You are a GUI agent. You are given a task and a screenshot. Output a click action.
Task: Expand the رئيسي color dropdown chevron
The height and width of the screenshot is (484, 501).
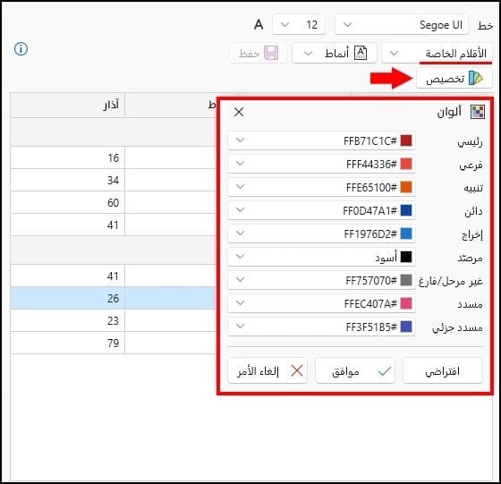(241, 140)
